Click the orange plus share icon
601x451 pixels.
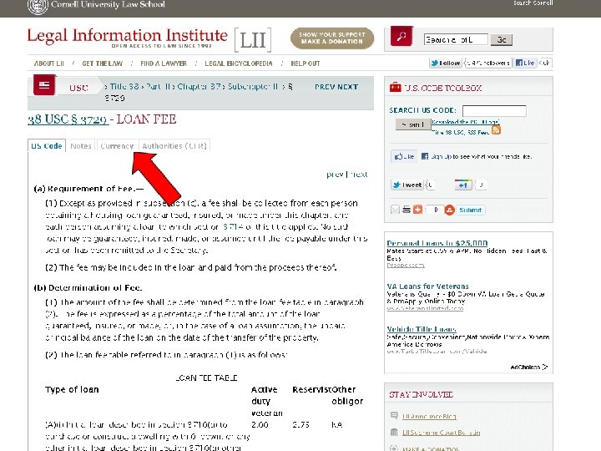tap(418, 210)
